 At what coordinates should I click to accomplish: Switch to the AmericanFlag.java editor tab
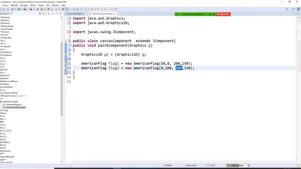pyautogui.click(x=76, y=14)
